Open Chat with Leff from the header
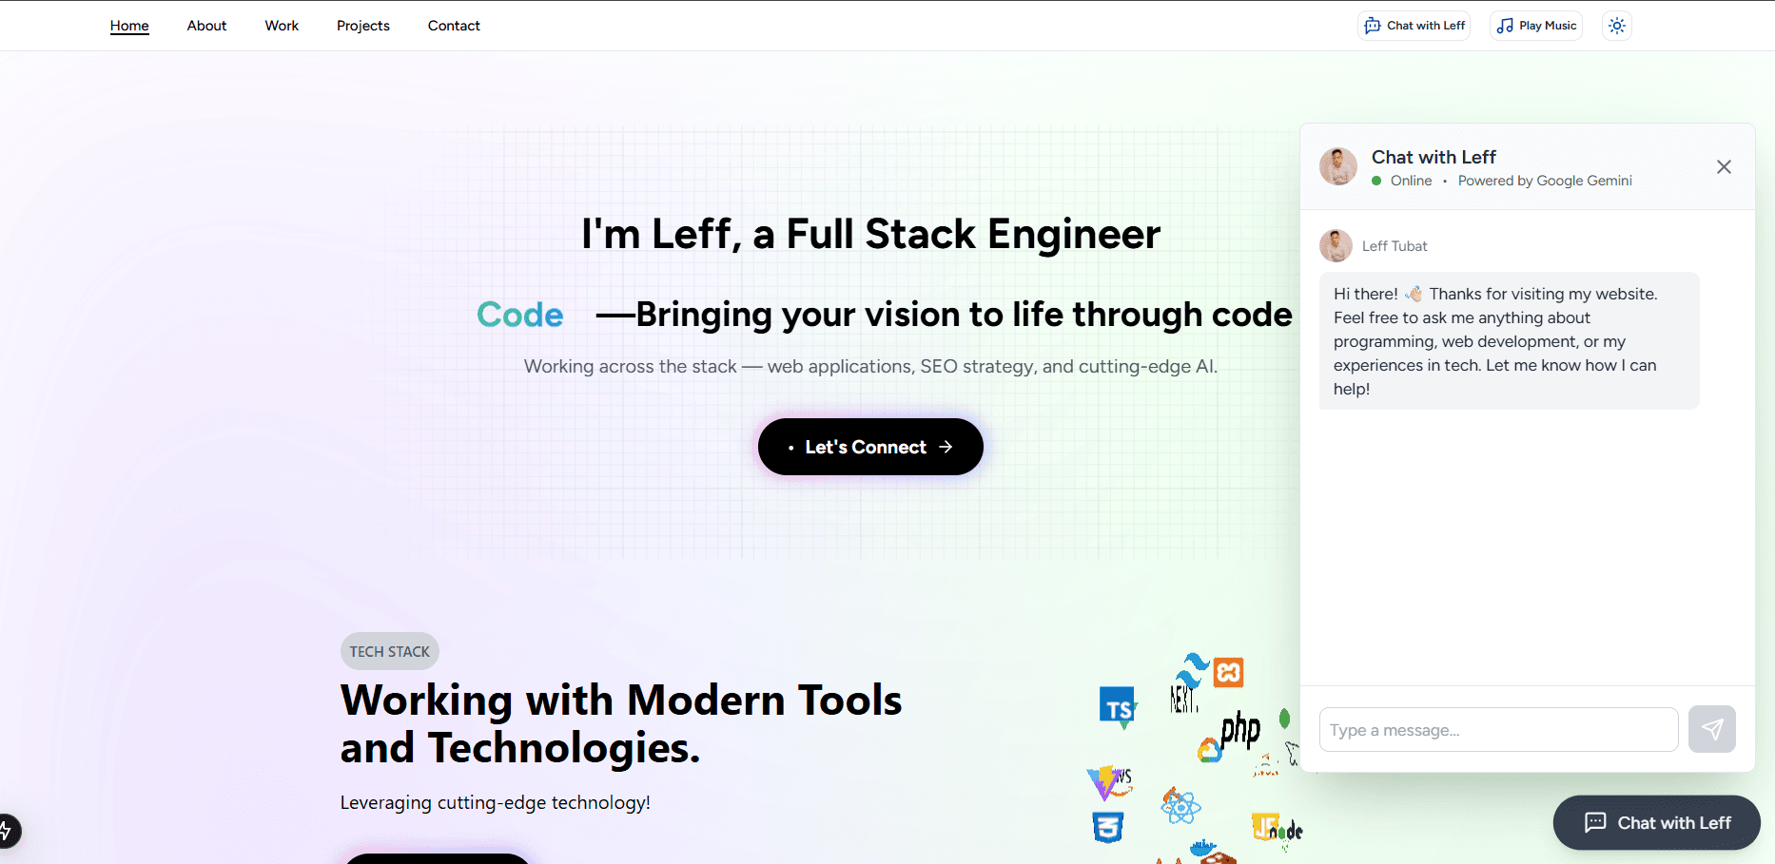Viewport: 1775px width, 864px height. pyautogui.click(x=1414, y=26)
